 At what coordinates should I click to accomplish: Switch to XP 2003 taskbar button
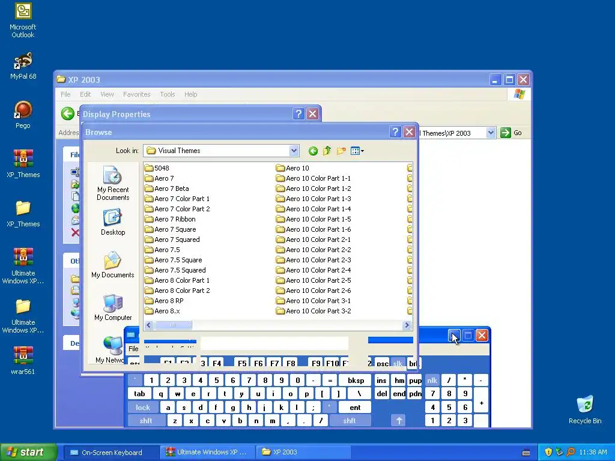pyautogui.click(x=303, y=453)
